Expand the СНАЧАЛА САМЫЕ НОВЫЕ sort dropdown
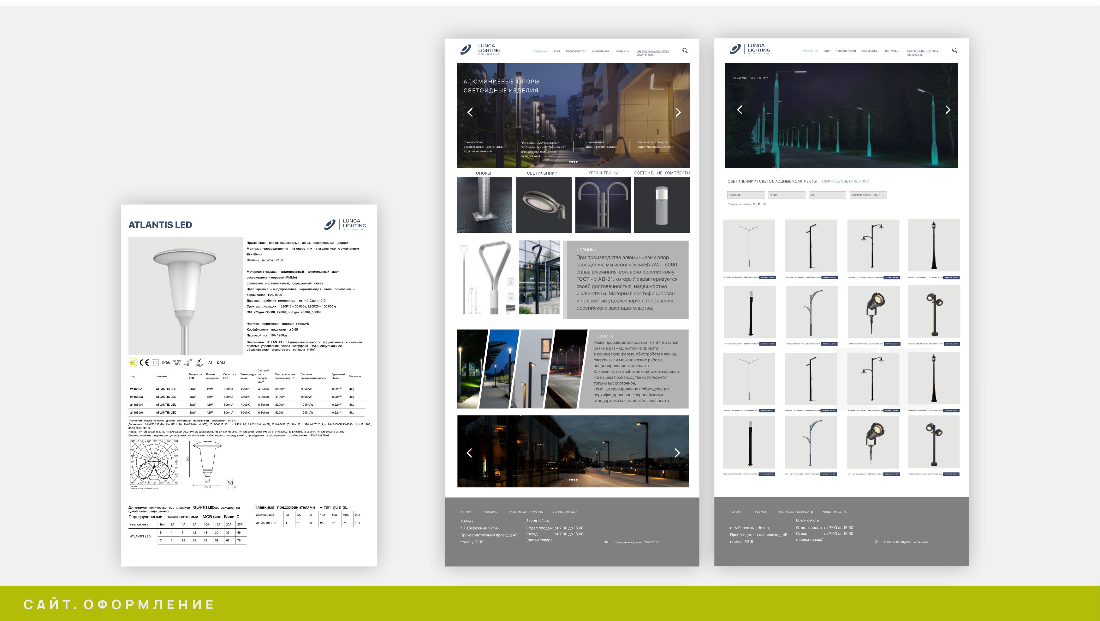Image resolution: width=1100 pixels, height=621 pixels. [868, 195]
